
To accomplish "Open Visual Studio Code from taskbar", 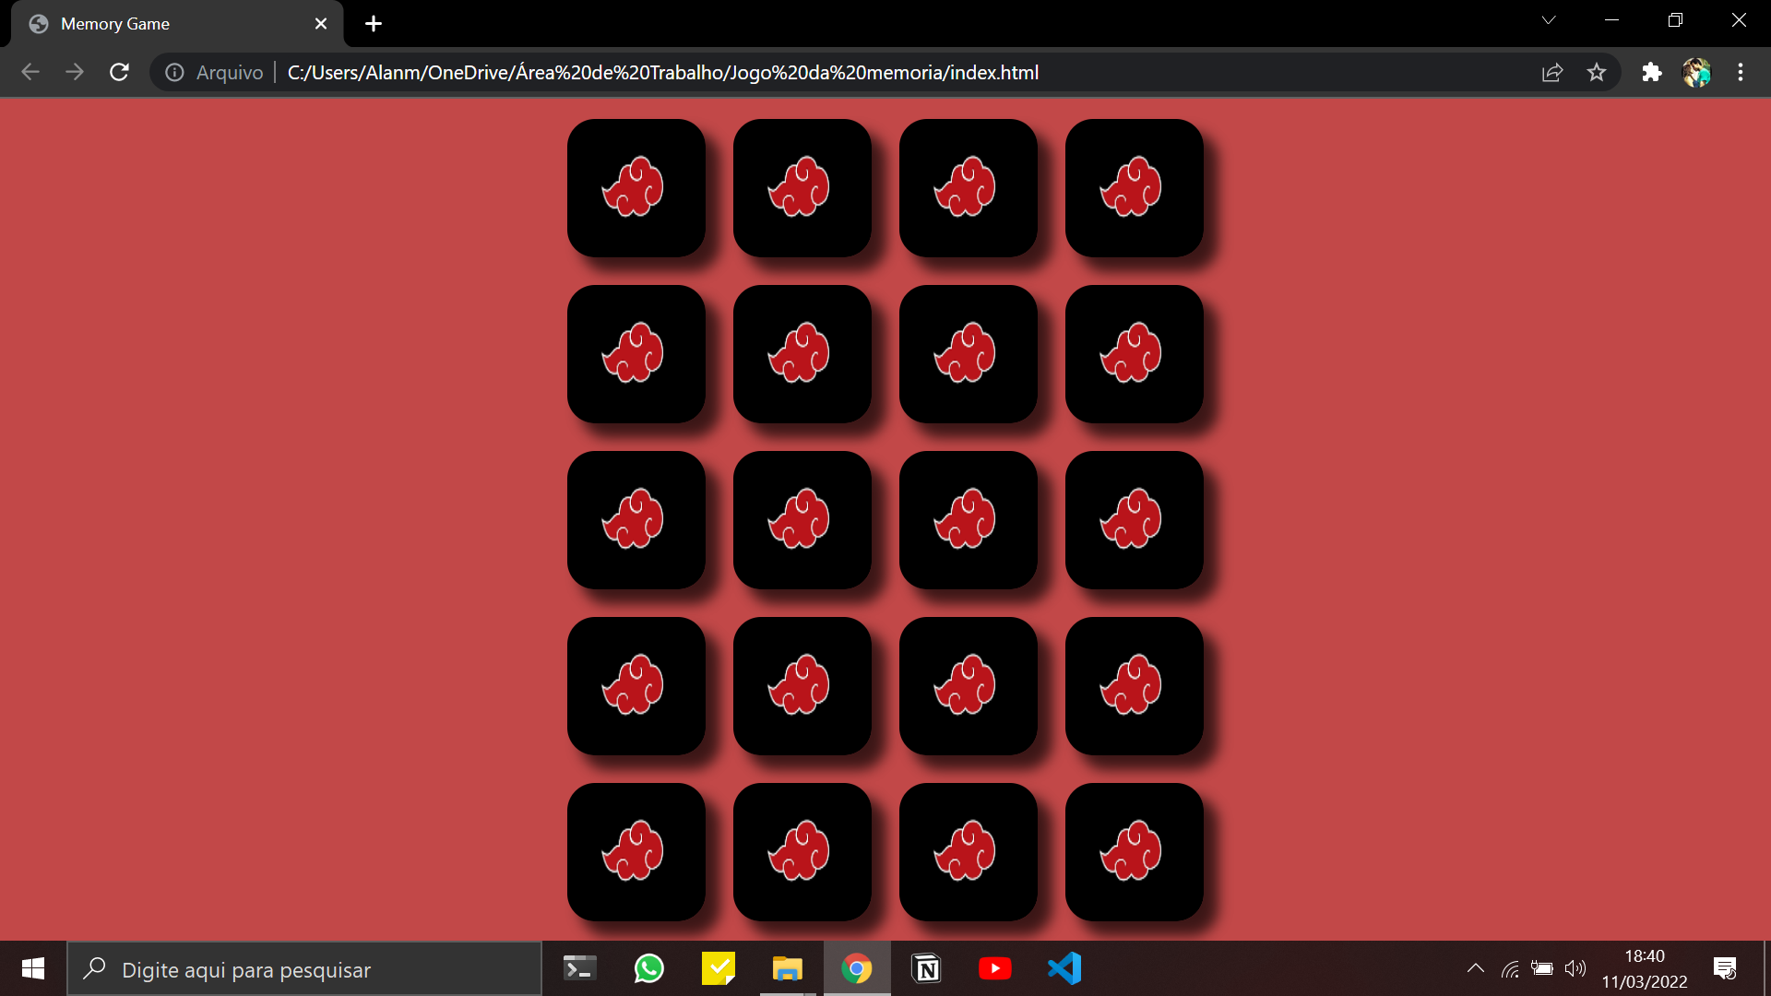I will 1064,968.
